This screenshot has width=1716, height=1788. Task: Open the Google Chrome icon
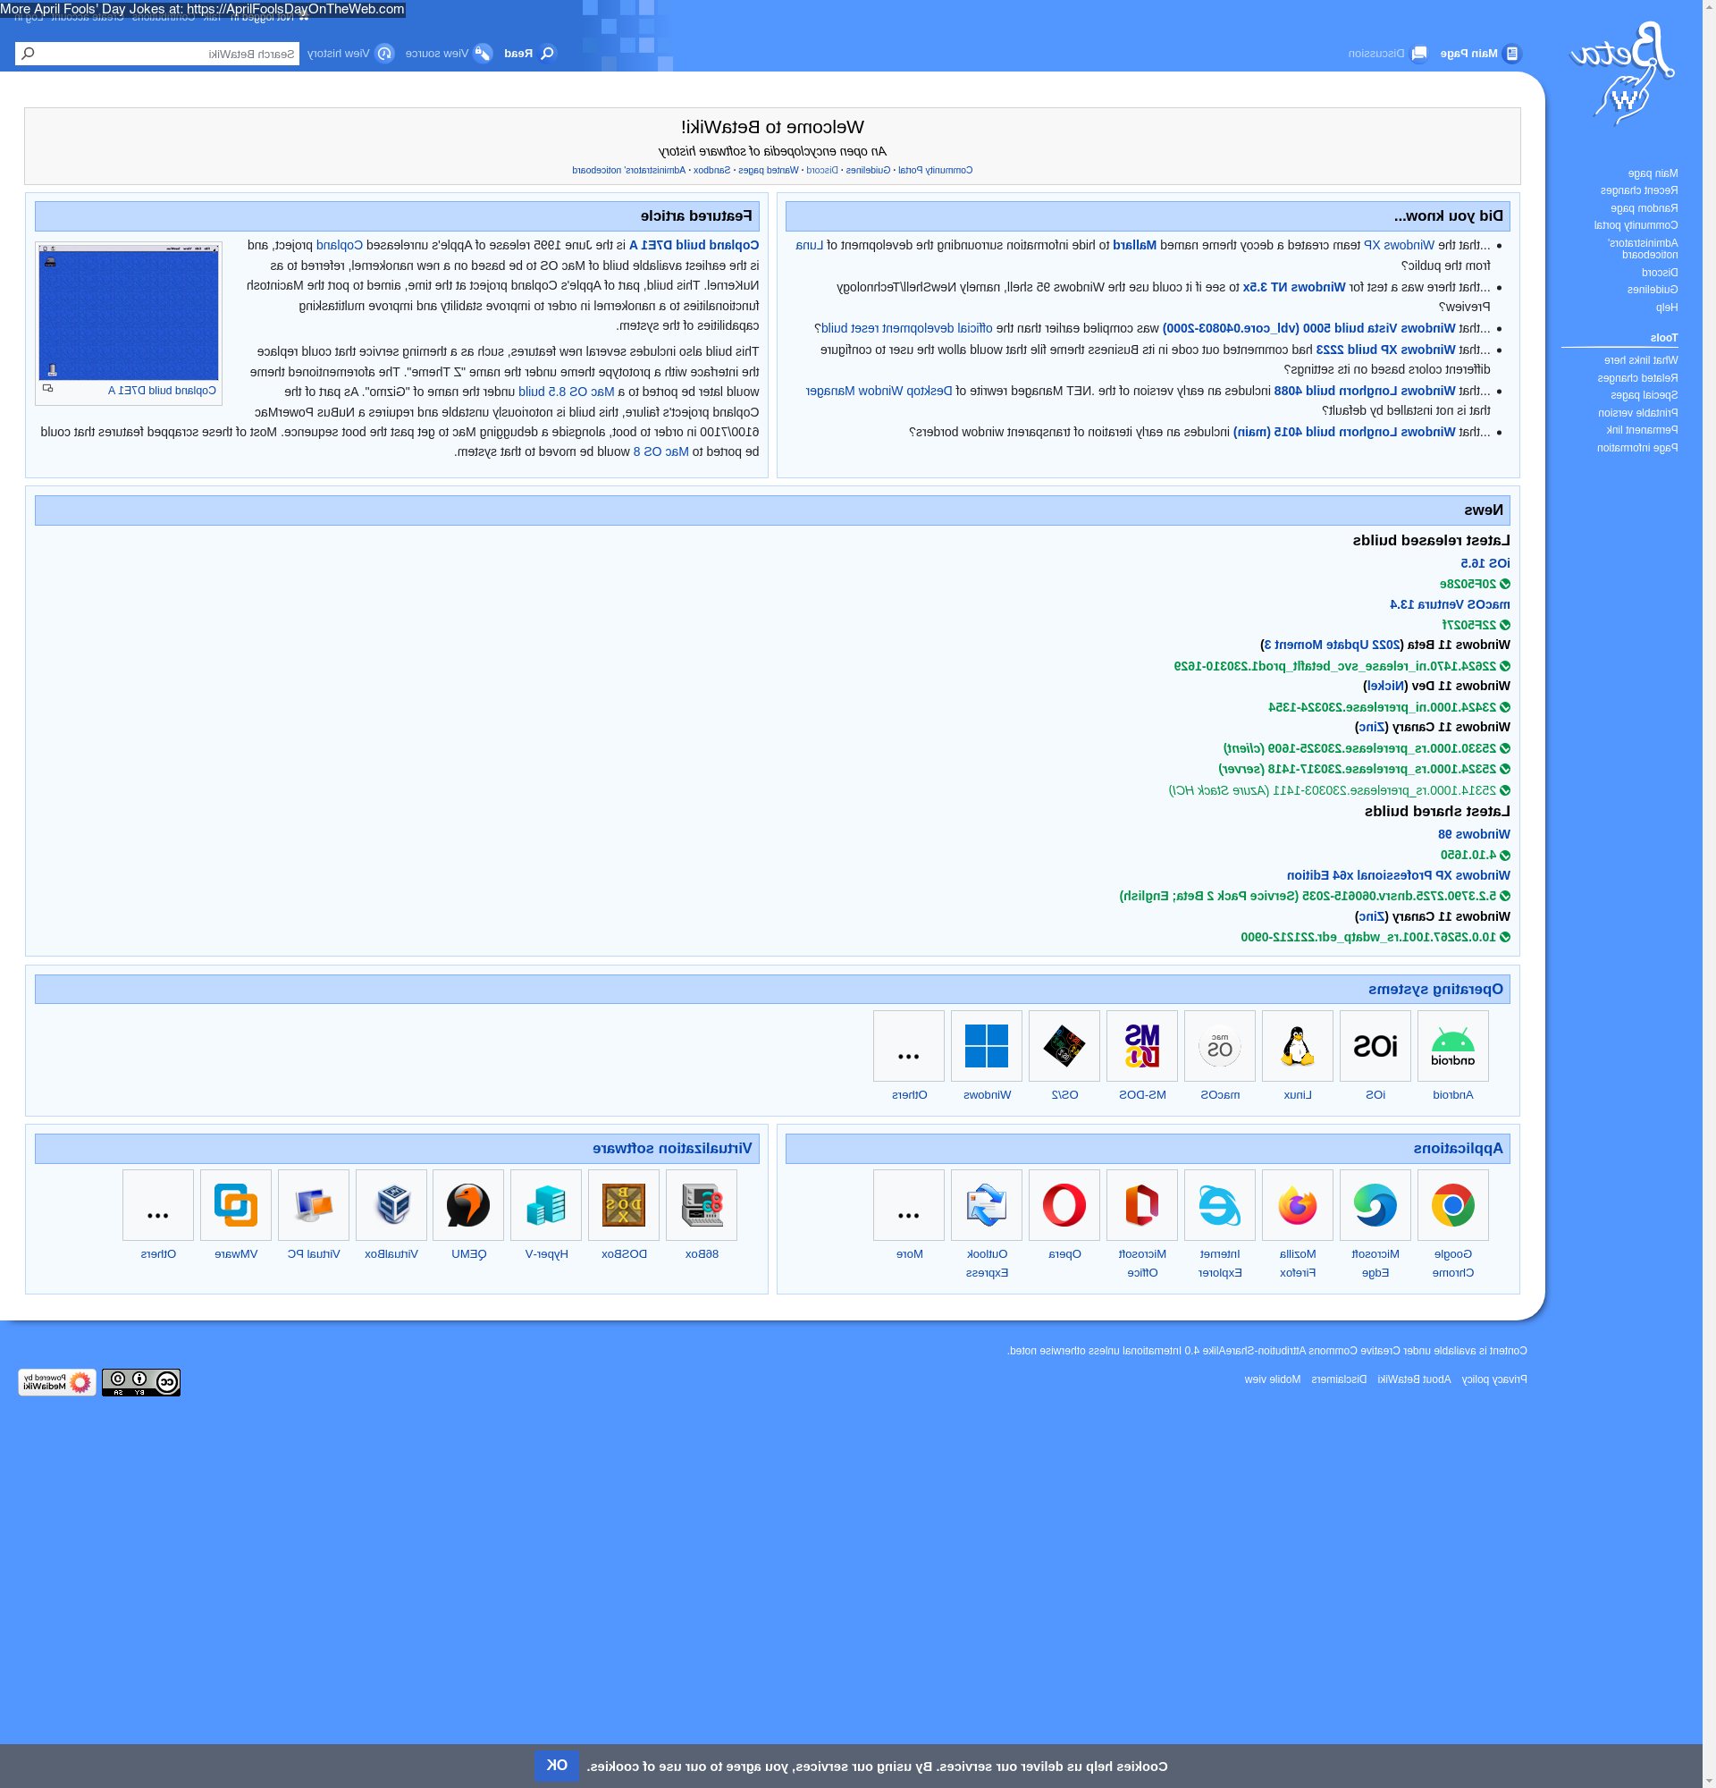tap(1452, 1205)
